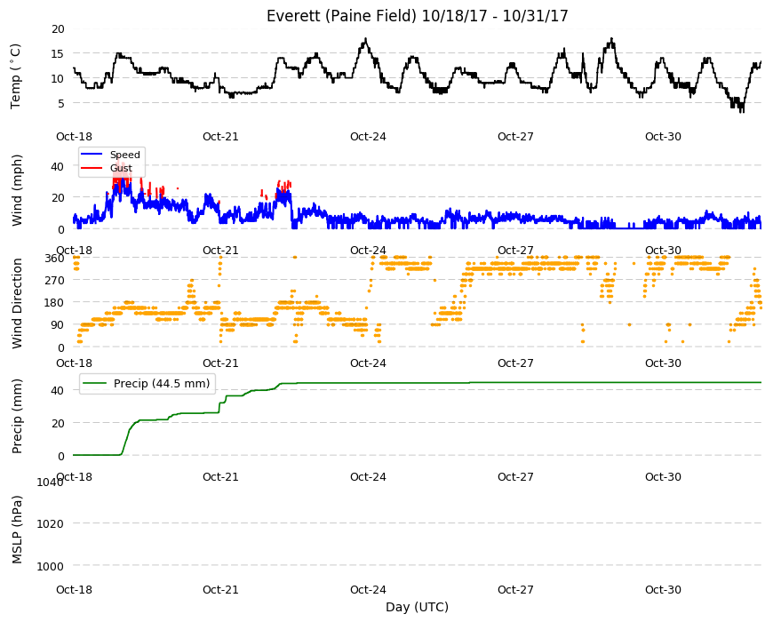Click the Temp (°C) axis label
Viewport: 773px width, 622px height.
point(16,76)
